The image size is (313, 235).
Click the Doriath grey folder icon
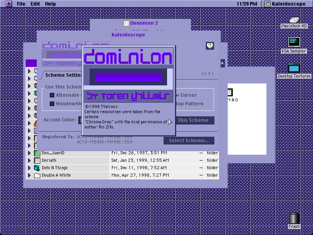point(37,161)
